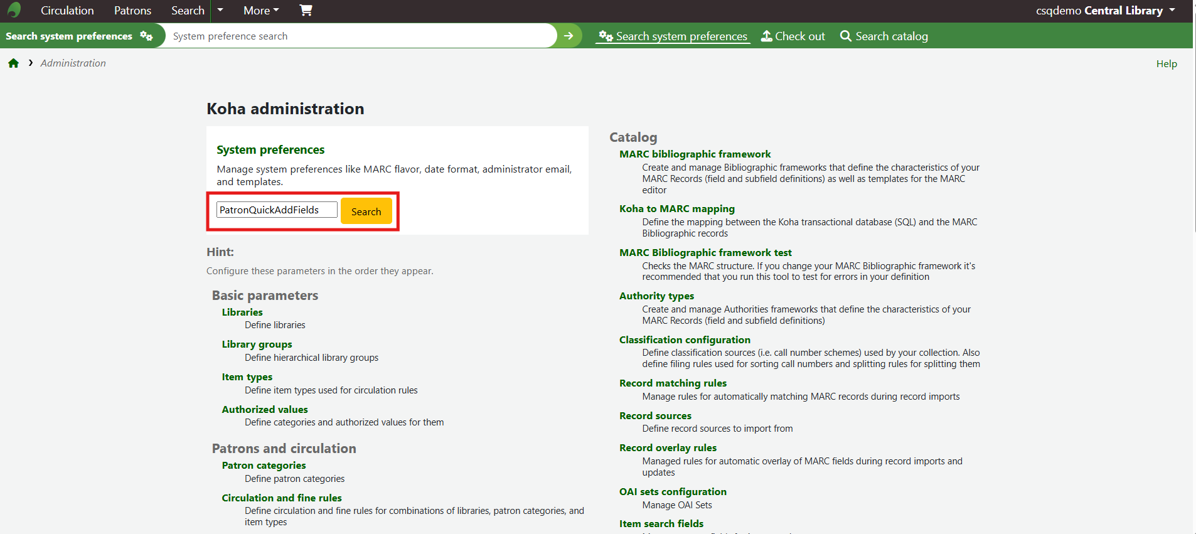
Task: Open Circulation and fine rules link
Action: click(x=282, y=498)
